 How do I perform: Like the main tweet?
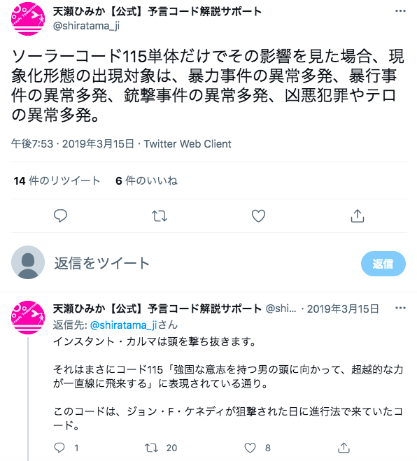pyautogui.click(x=258, y=215)
